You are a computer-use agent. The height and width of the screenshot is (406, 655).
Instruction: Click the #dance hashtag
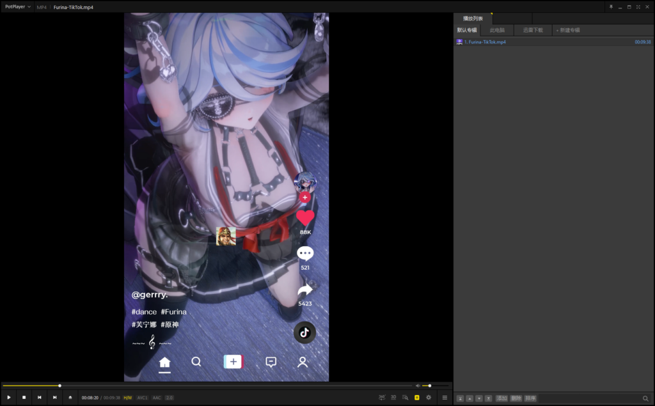(144, 312)
